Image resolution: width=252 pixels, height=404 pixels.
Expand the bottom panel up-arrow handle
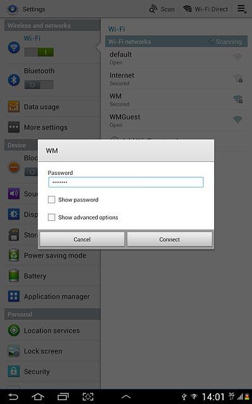coord(126,397)
